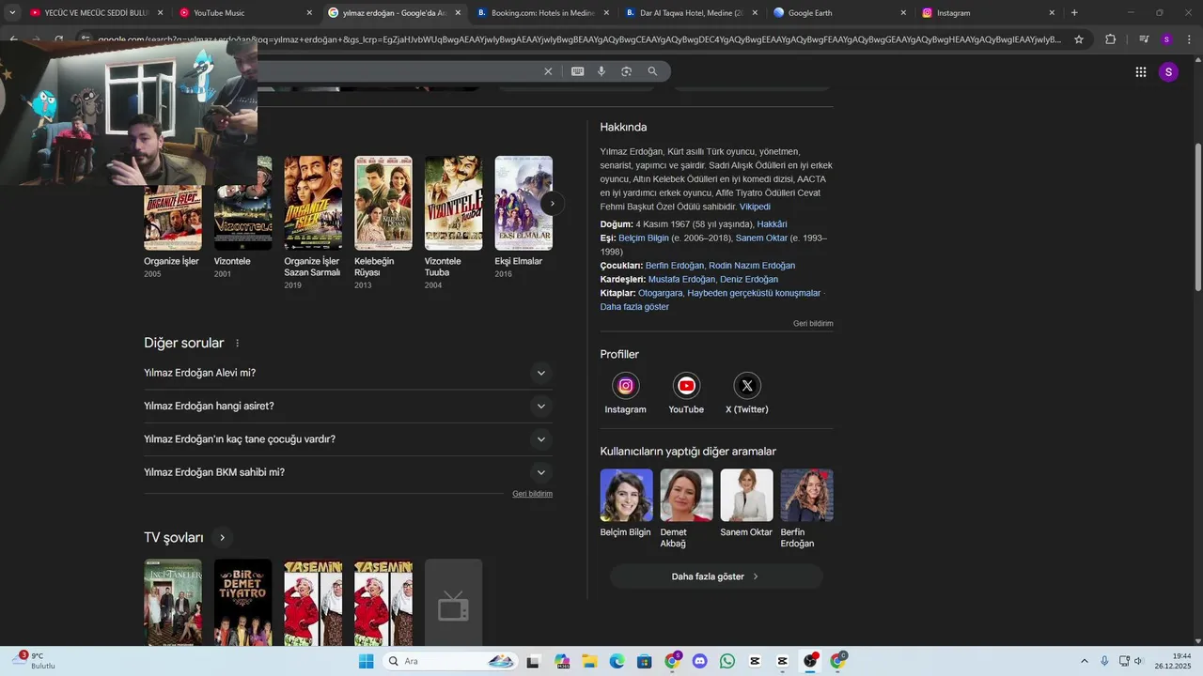Open the Organize İşler Sazan Sarmalı poster
The width and height of the screenshot is (1203, 676).
pyautogui.click(x=313, y=203)
